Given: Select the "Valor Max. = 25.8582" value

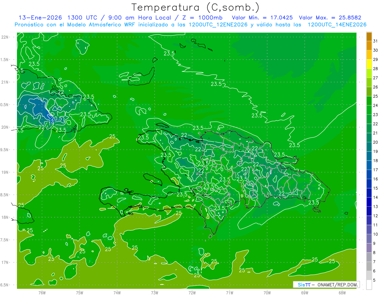Looking at the screenshot, I should pyautogui.click(x=330, y=18).
